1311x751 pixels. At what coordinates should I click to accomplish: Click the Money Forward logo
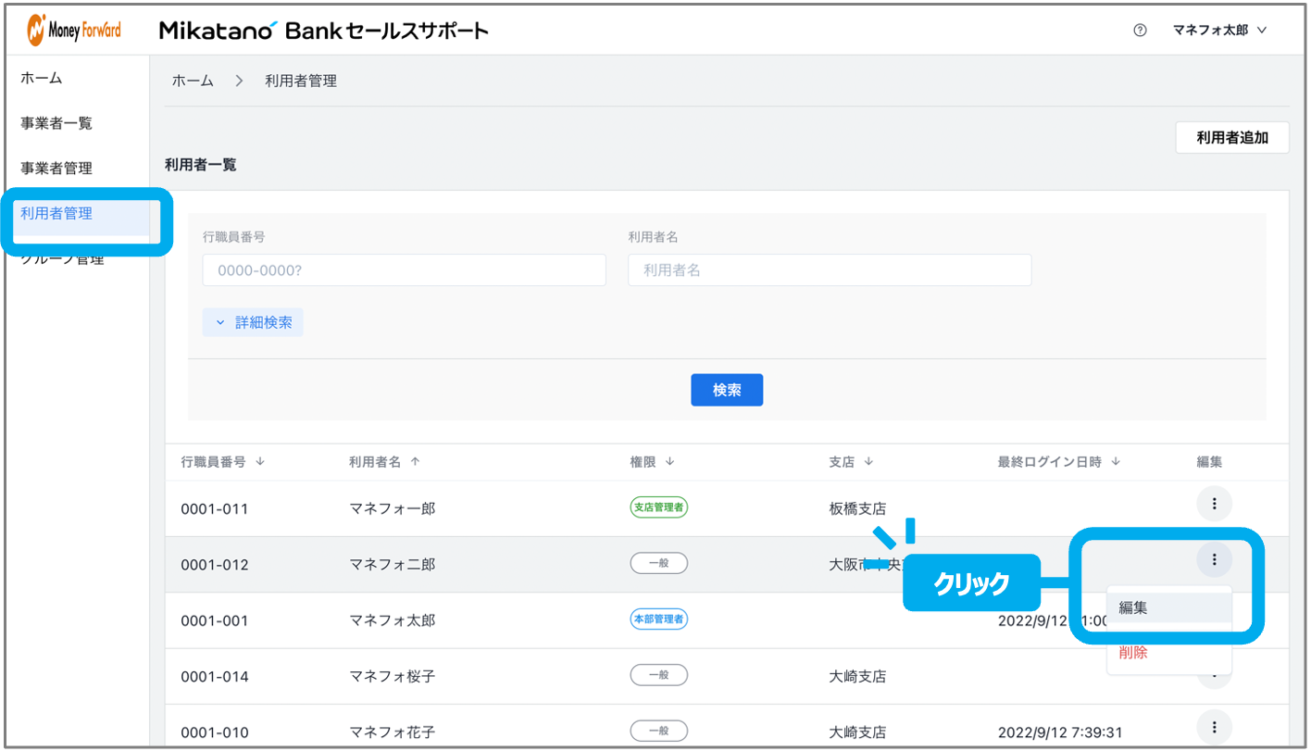(x=75, y=31)
